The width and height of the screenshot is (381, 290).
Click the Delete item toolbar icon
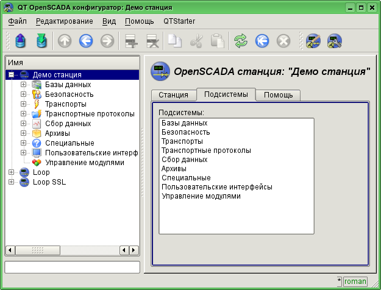(x=152, y=41)
